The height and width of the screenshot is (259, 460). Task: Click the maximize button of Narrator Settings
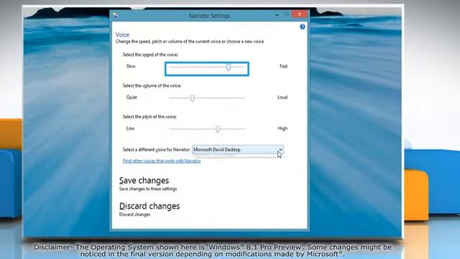[x=287, y=14]
